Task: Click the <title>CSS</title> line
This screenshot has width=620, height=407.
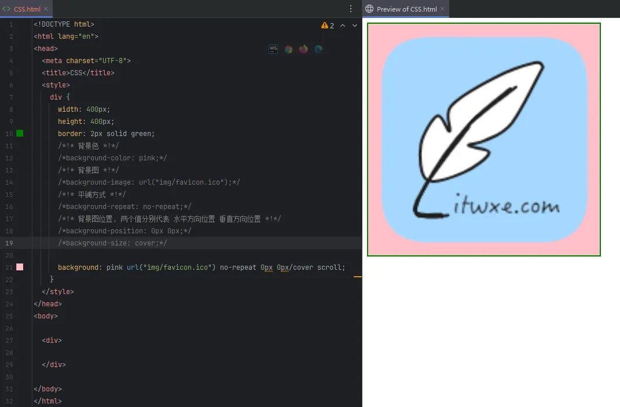Action: tap(78, 73)
